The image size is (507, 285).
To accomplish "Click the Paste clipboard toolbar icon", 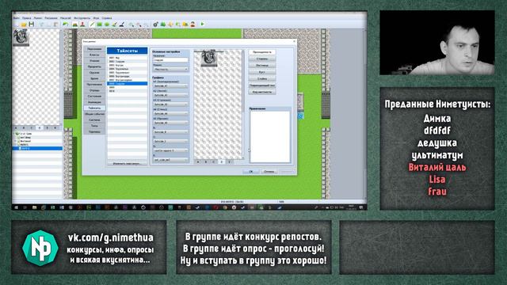I will [x=56, y=25].
